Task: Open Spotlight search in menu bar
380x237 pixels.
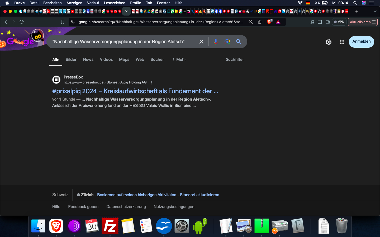Action: click(x=355, y=3)
